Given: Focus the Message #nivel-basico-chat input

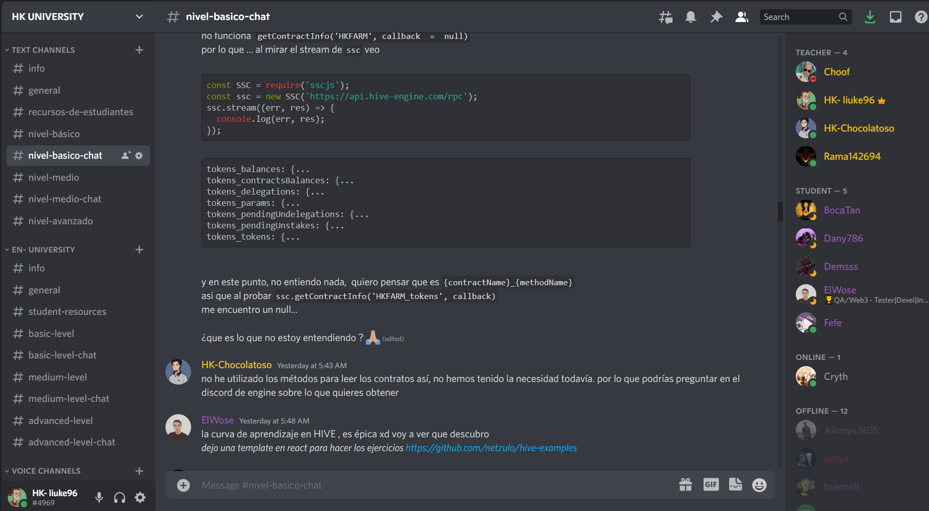Looking at the screenshot, I should (x=436, y=485).
